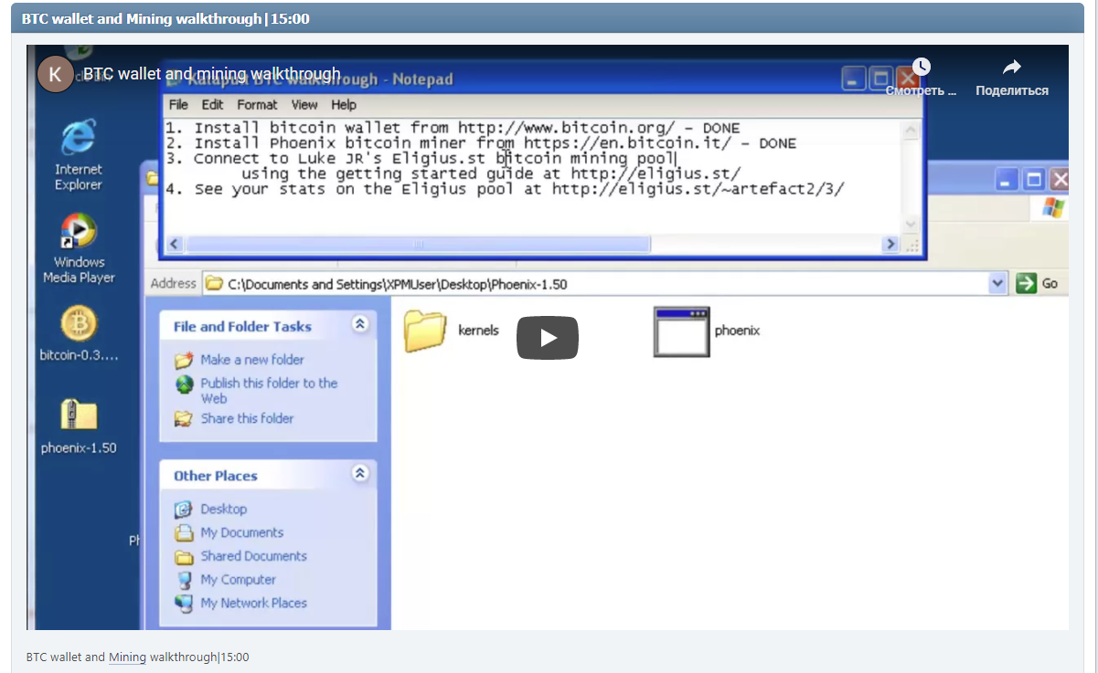Click the Make a new folder link
The image size is (1098, 673).
click(251, 360)
